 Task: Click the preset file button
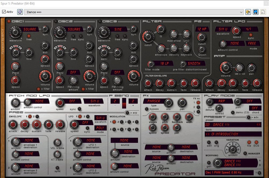[249, 142]
